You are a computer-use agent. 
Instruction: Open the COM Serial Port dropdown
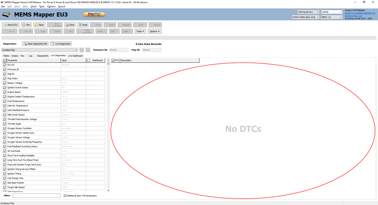coord(308,12)
